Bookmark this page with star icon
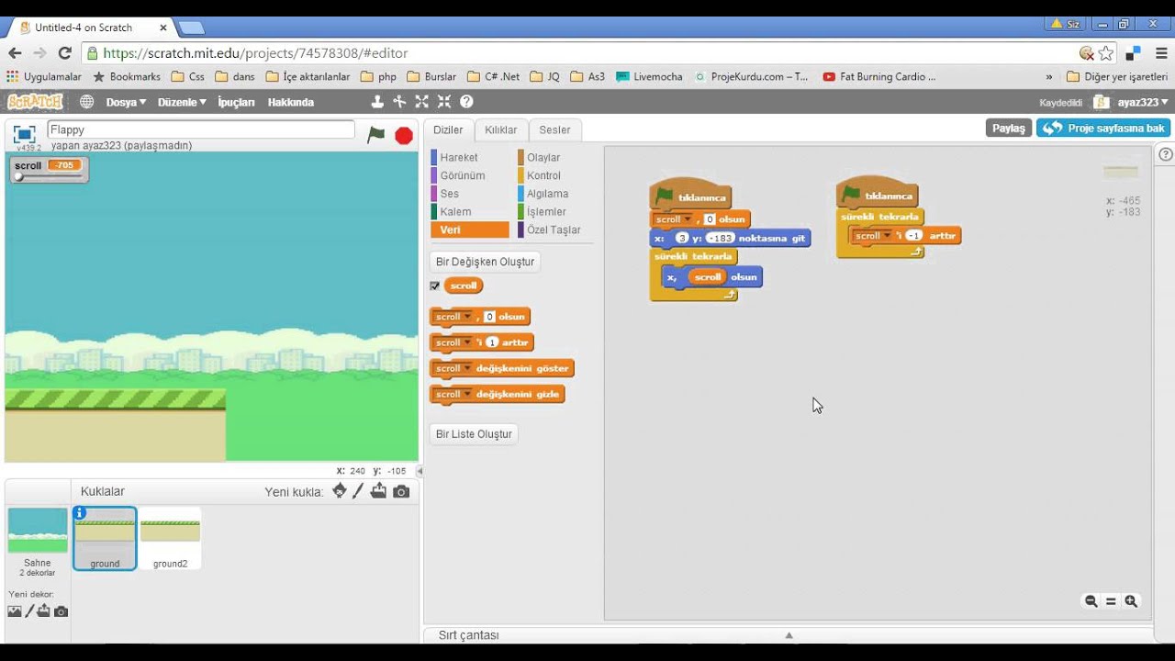This screenshot has height=661, width=1175. [1106, 53]
